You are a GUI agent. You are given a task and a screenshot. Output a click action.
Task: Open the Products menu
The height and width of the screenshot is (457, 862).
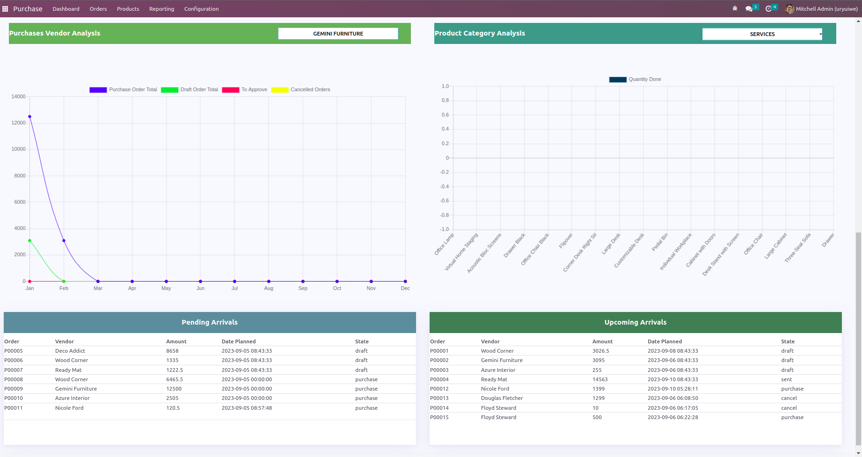click(x=128, y=9)
